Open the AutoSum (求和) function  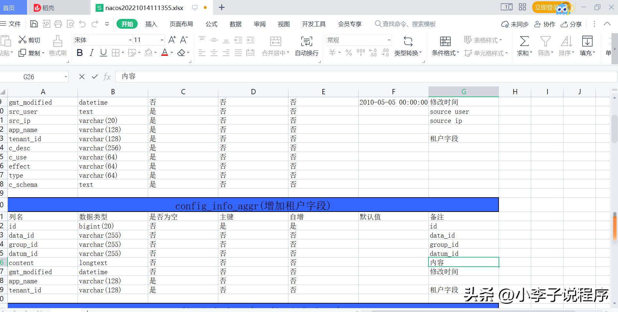[x=523, y=46]
